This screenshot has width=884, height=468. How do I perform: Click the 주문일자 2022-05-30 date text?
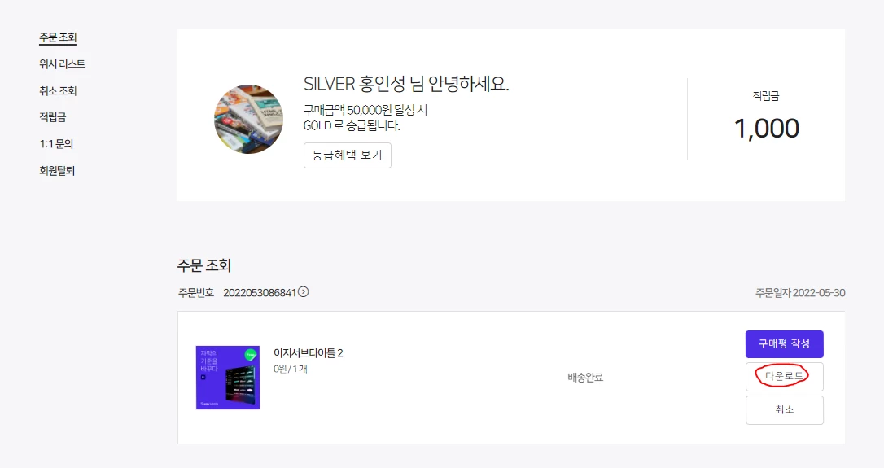[x=800, y=293]
